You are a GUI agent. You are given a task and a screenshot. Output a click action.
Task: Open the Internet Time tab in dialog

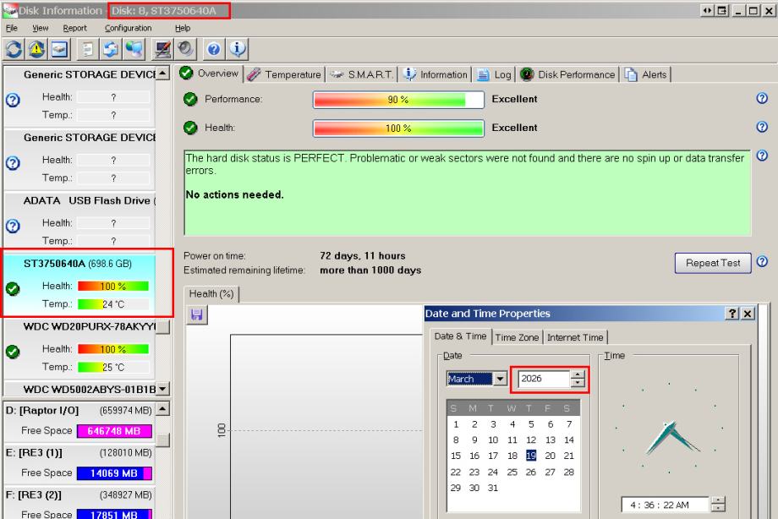coord(575,337)
